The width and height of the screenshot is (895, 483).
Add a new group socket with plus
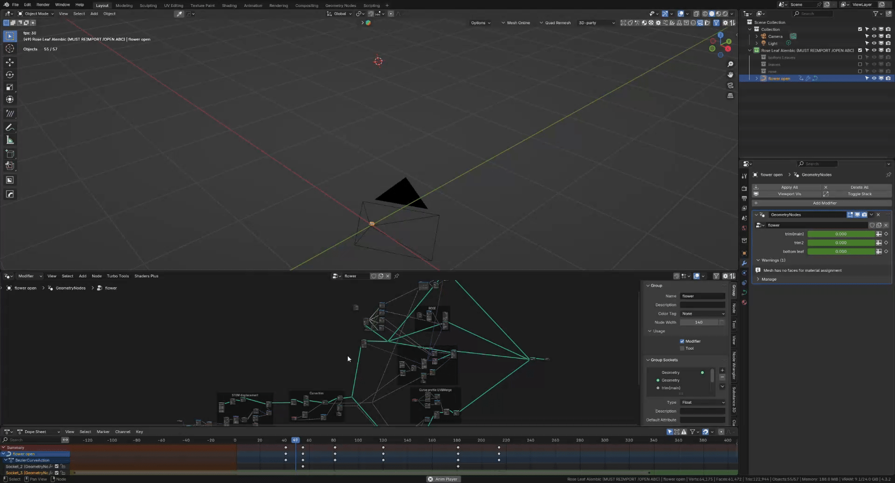tap(722, 371)
